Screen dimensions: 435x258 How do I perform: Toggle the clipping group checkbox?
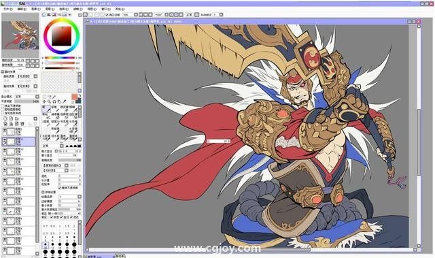coord(3,110)
